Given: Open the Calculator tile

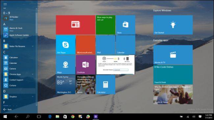Looking at the screenshot, I should coord(105,84).
